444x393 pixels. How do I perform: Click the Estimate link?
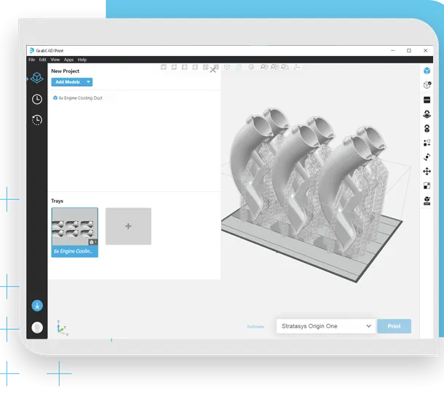point(255,327)
